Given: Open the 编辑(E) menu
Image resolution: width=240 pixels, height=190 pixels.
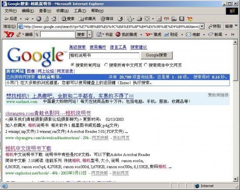Looking at the screenshot, I should pyautogui.click(x=27, y=11).
